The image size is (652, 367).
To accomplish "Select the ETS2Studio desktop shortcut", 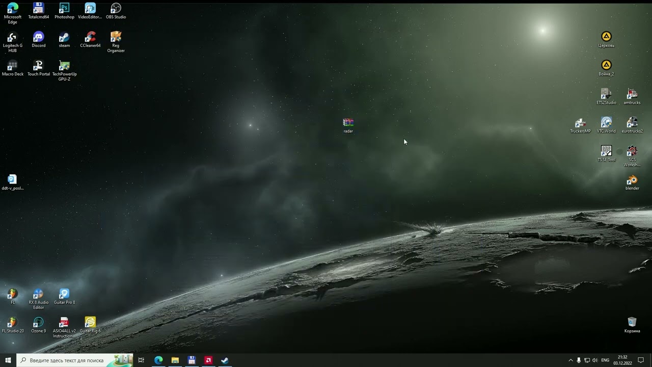I will click(x=606, y=97).
